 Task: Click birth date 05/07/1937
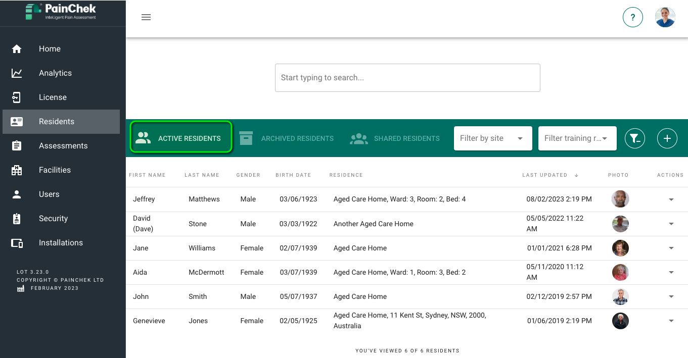(x=298, y=296)
